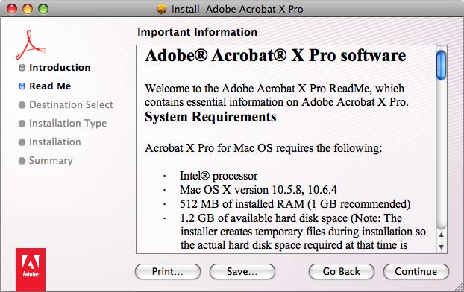Click the '512 MB of installed RAM' line
The image size is (464, 292).
tap(295, 204)
